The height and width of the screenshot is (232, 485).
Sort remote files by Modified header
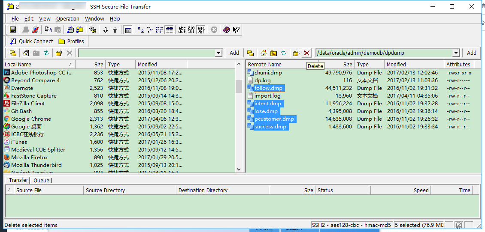pyautogui.click(x=414, y=65)
